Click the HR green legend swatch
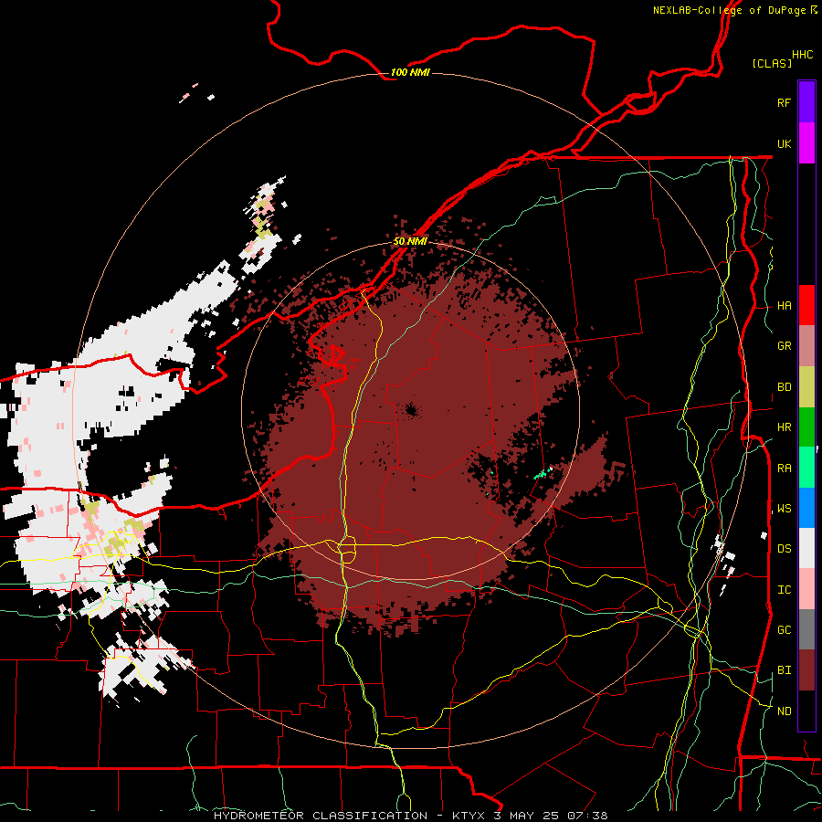This screenshot has height=822, width=822. coord(806,427)
